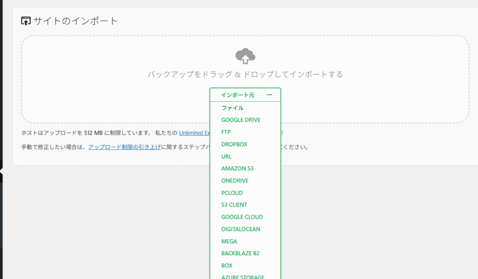Choose AMAZON S3 from the list
478x279 pixels.
tap(237, 168)
